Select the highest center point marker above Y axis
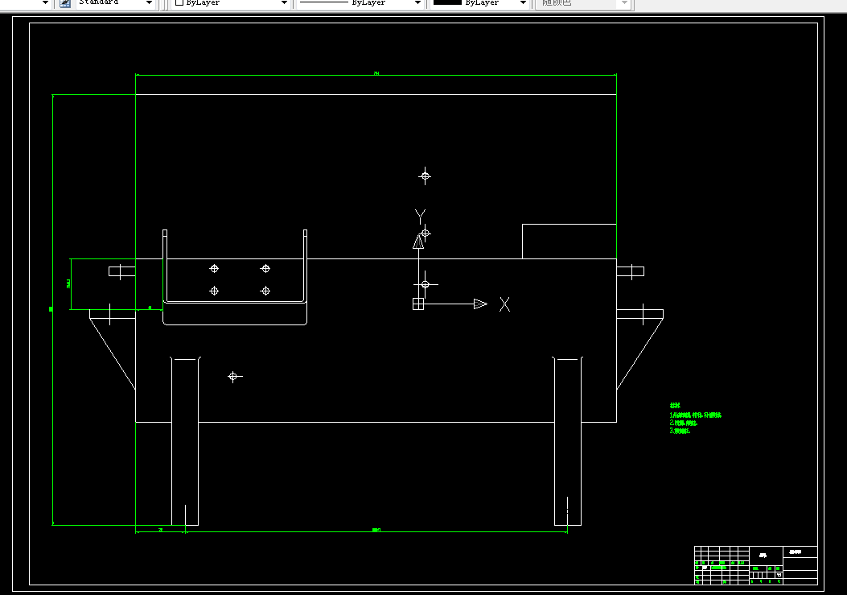The height and width of the screenshot is (595, 847). (x=426, y=176)
